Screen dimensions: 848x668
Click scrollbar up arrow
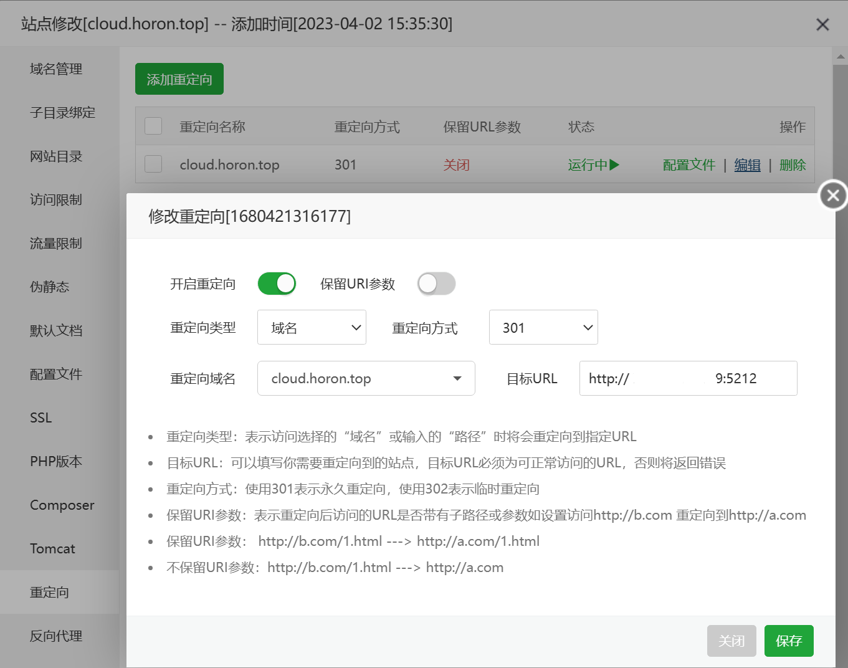point(841,57)
